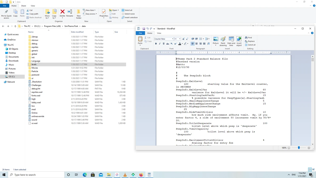Click the Rename button in File Explorer

coord(70,13)
